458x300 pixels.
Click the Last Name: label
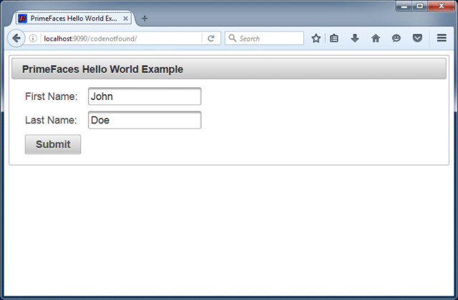[x=51, y=120]
